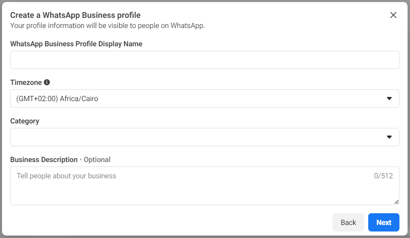
Task: Click the Business Description label
Action: click(x=44, y=160)
